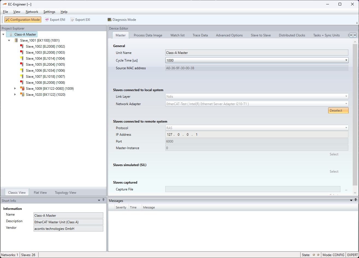Expand the Slave_1020 EK1122 node
Screen dimensions: 359x258
pyautogui.click(x=15, y=95)
